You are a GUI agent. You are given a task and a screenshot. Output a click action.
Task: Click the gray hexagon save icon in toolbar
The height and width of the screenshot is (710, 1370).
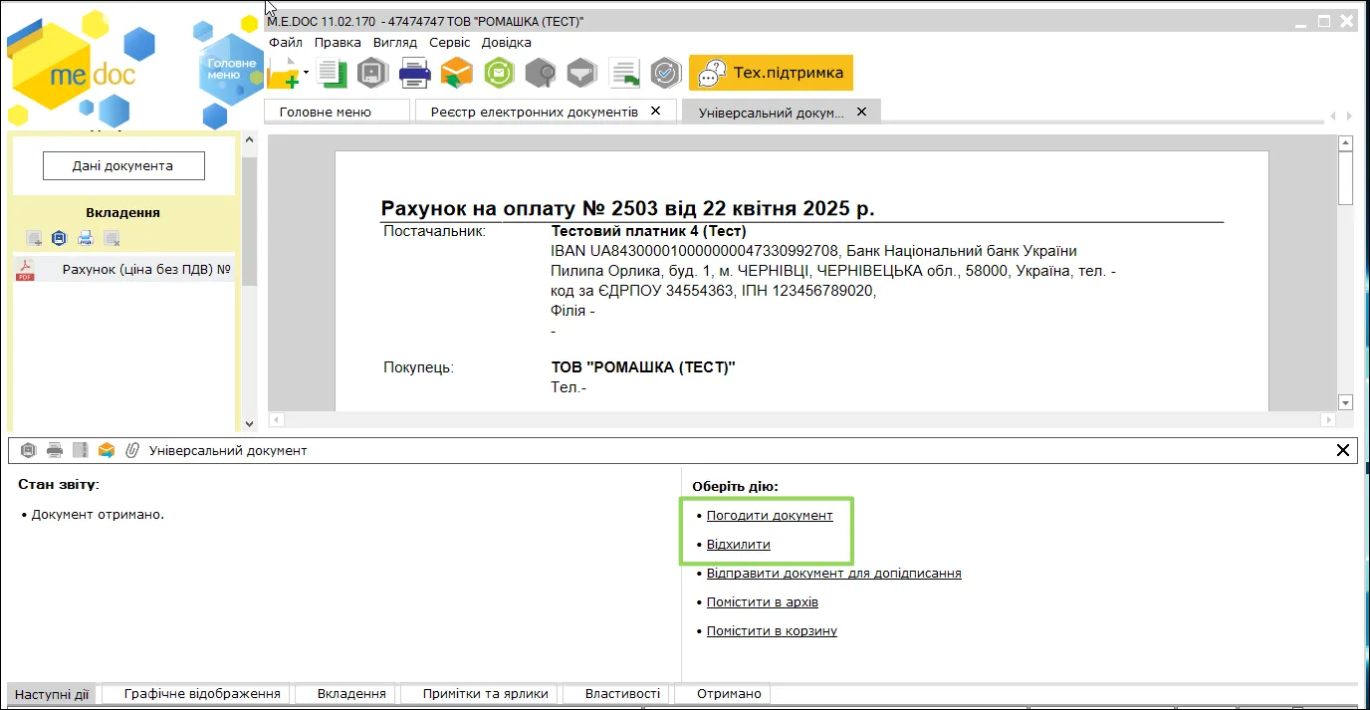tap(372, 73)
